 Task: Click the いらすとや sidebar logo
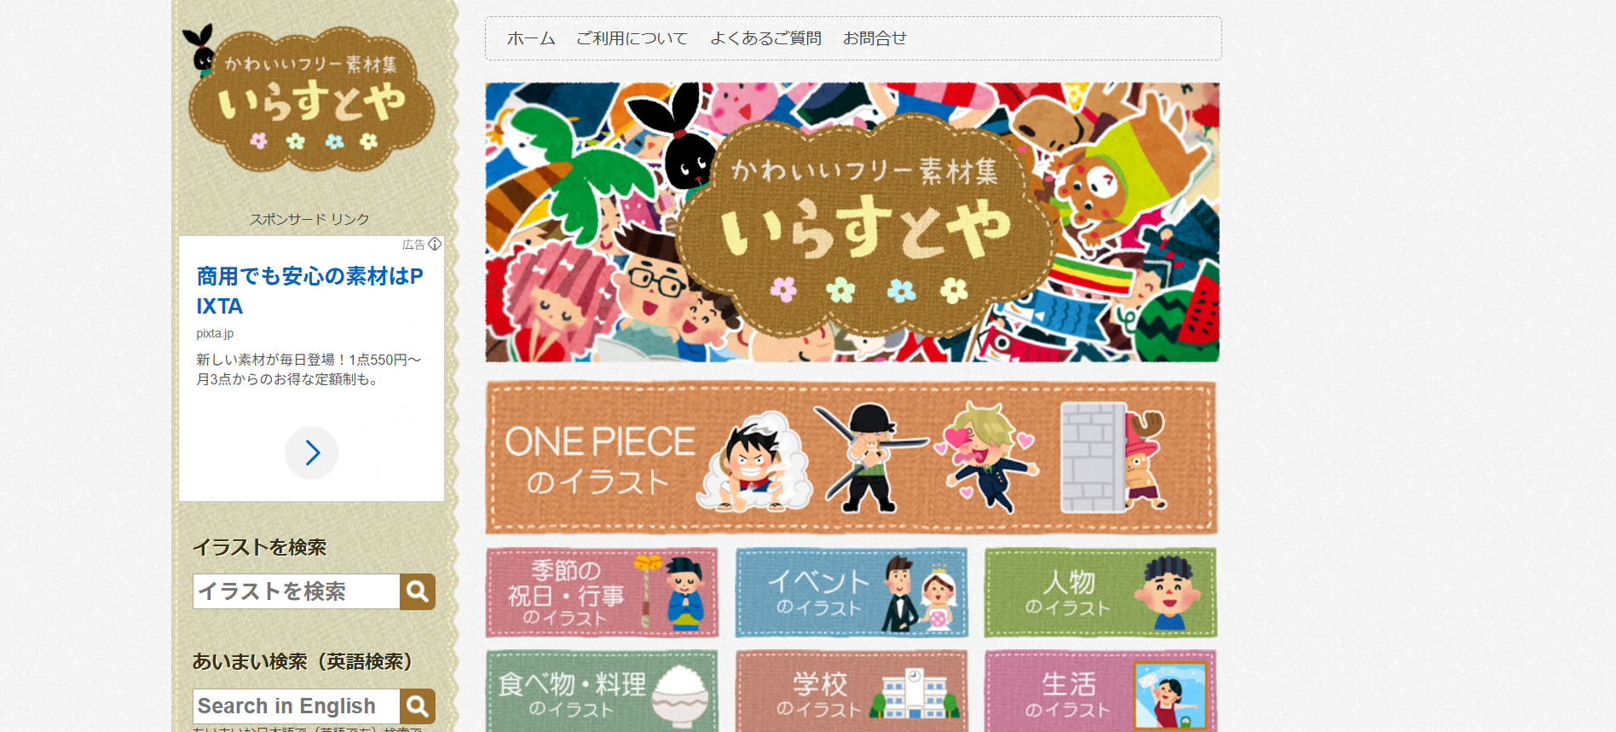[x=309, y=99]
